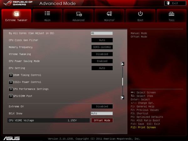This screenshot has height=141, width=188.
Task: Expand DIGI+ Power Control arrow
Action: coord(11,82)
